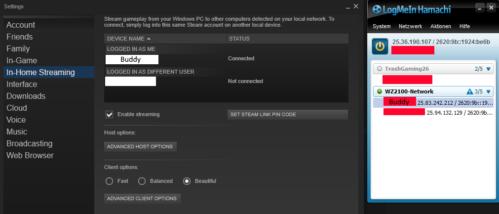
Task: Go to the Broadcasting settings section
Action: pyautogui.click(x=29, y=143)
